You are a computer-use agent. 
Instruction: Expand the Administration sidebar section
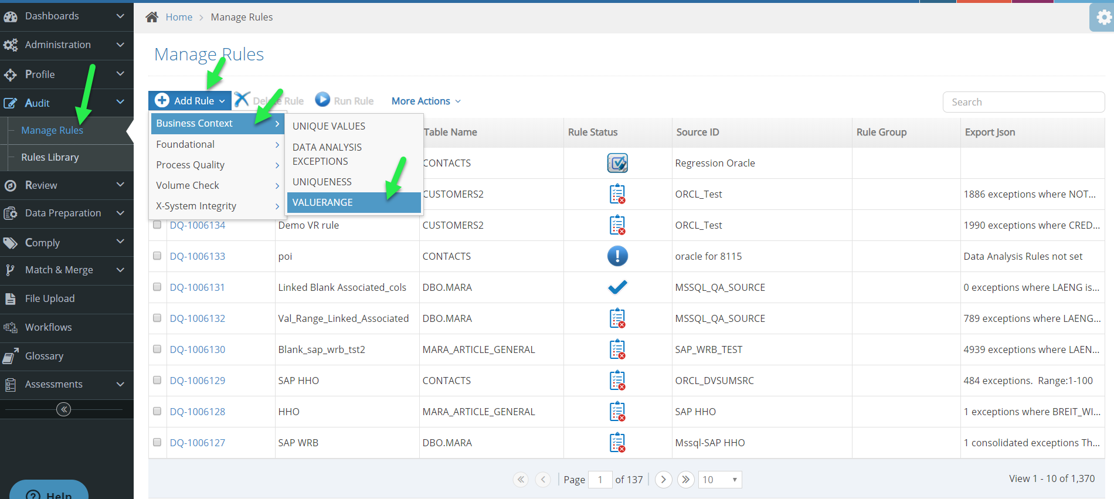click(x=120, y=45)
